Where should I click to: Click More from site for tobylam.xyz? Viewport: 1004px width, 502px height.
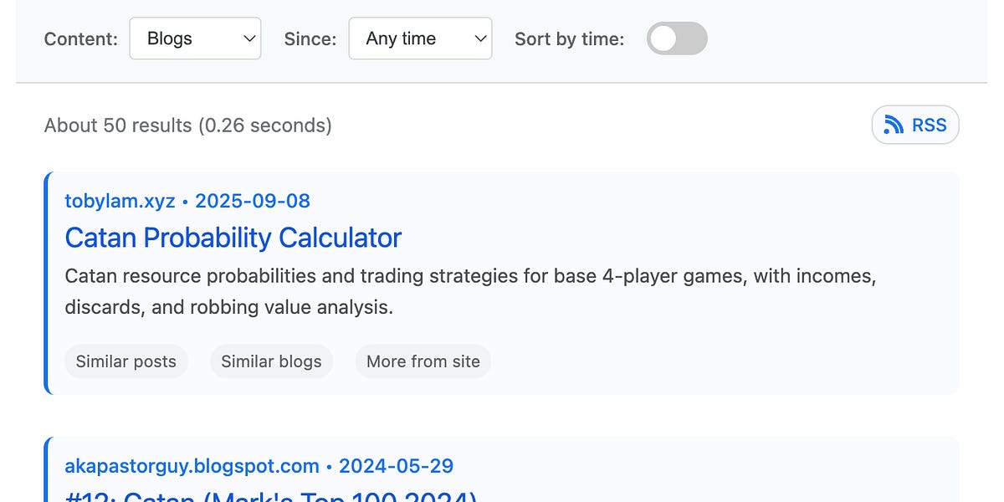point(423,361)
